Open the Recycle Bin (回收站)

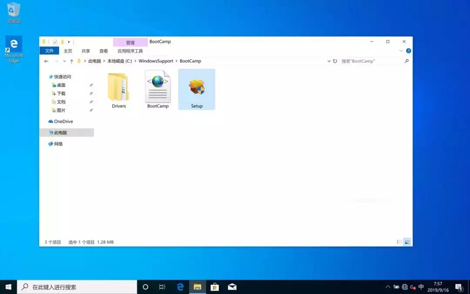[13, 9]
